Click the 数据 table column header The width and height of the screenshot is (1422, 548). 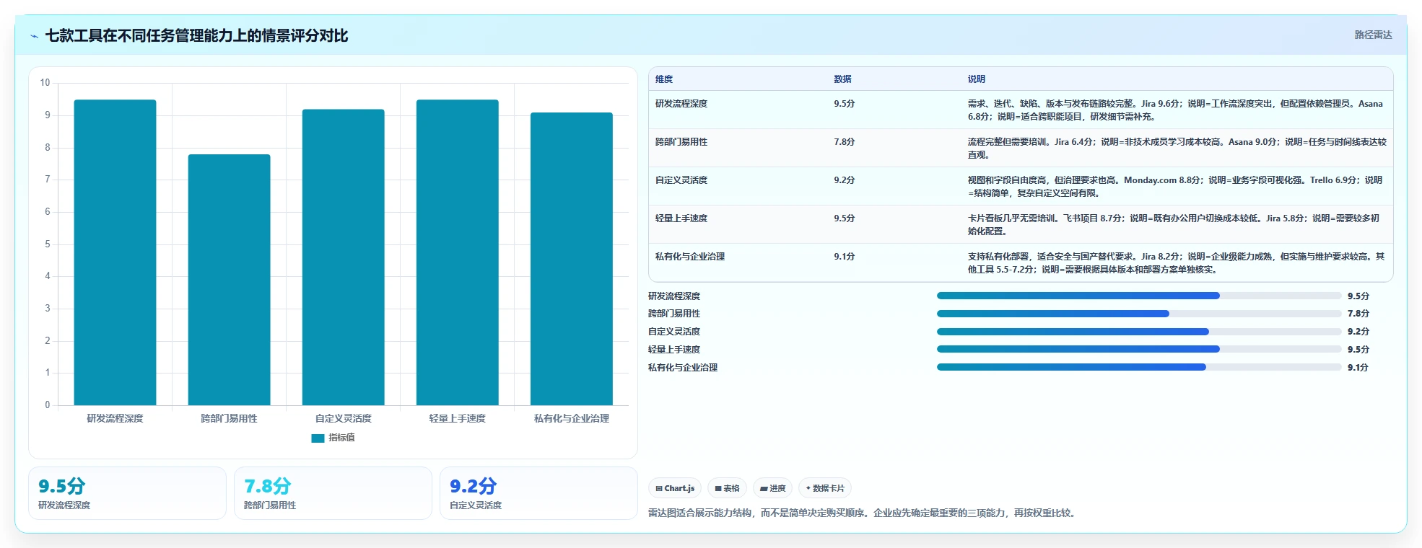point(842,79)
